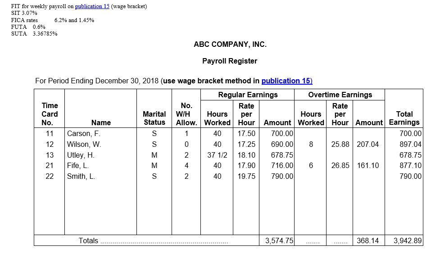440x254 pixels.
Task: Click the rate per hour 19.75
Action: click(246, 176)
